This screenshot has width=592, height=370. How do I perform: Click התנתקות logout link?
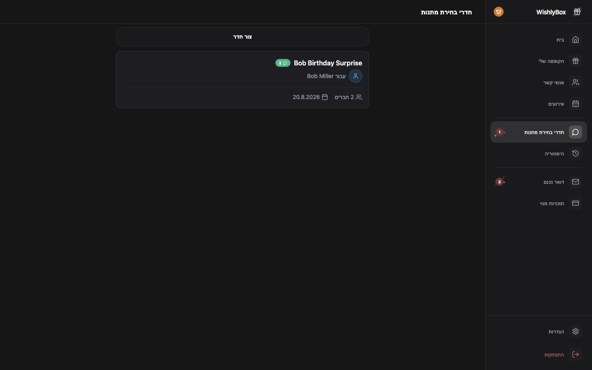click(x=554, y=355)
